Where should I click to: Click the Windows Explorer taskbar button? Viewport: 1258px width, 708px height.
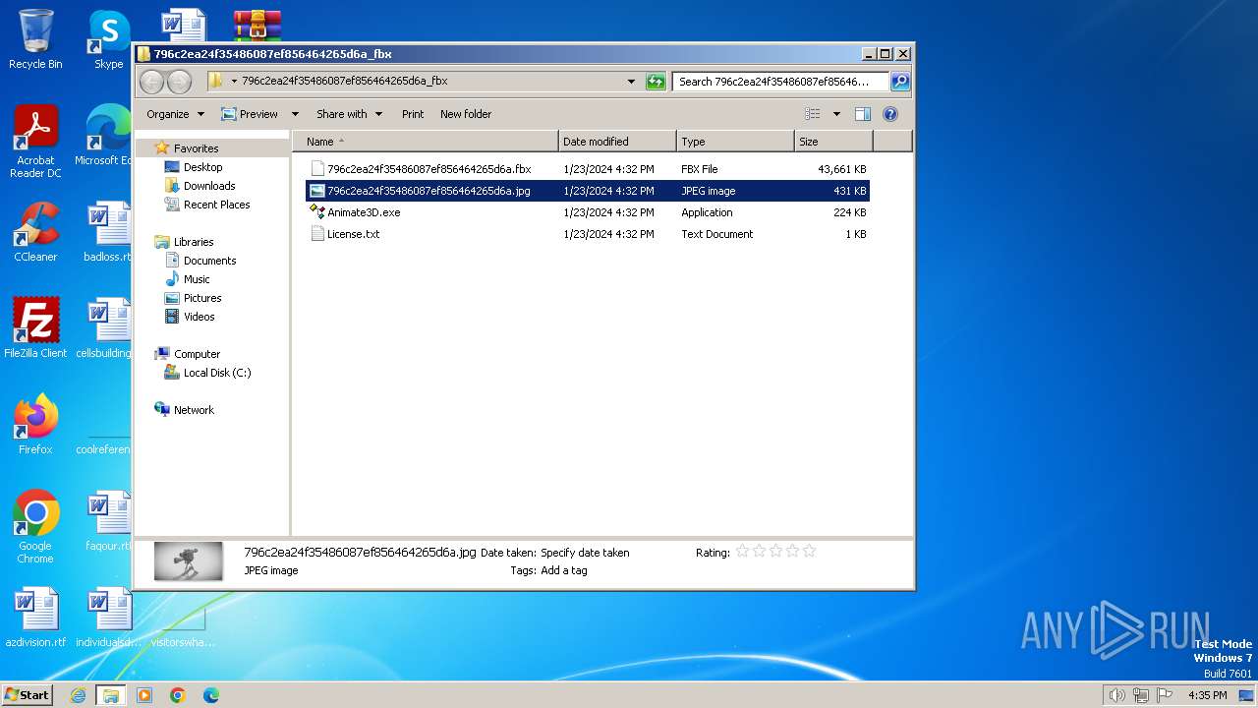(x=110, y=695)
